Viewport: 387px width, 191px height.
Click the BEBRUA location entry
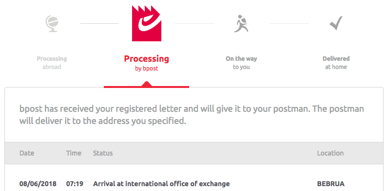(331, 184)
